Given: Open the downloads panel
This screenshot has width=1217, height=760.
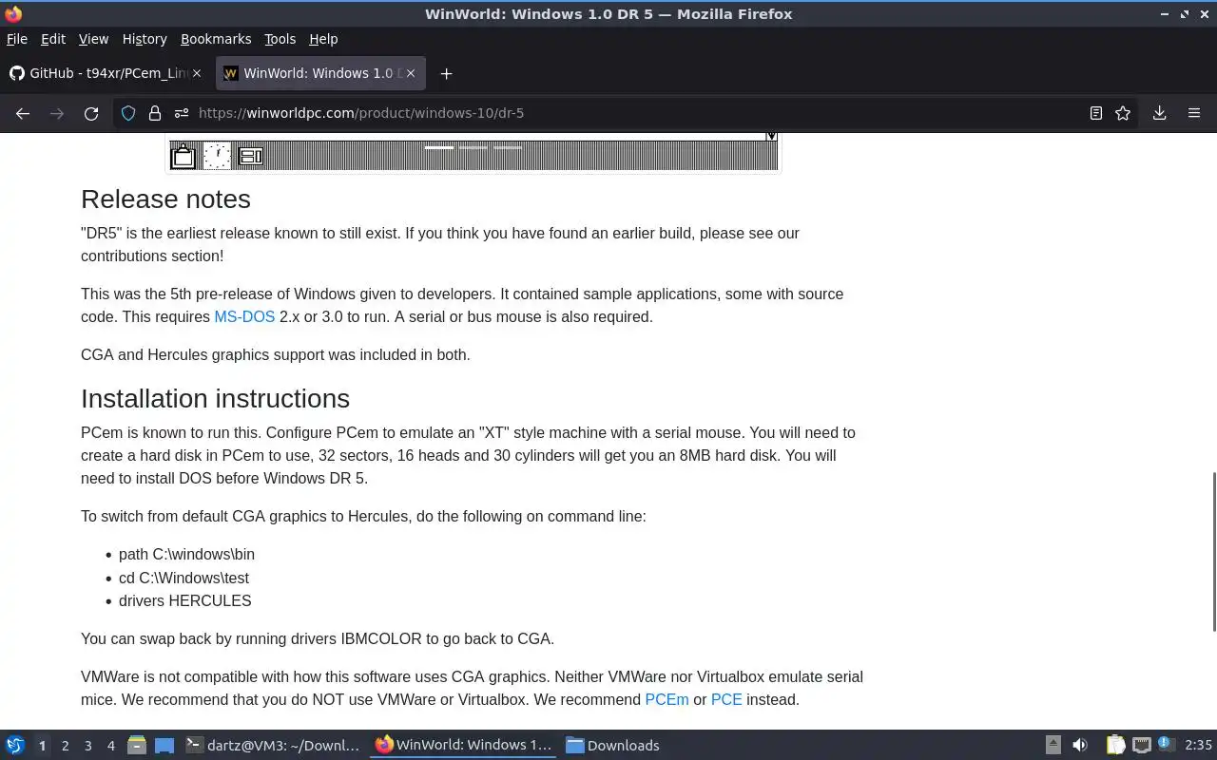Looking at the screenshot, I should tap(1160, 113).
